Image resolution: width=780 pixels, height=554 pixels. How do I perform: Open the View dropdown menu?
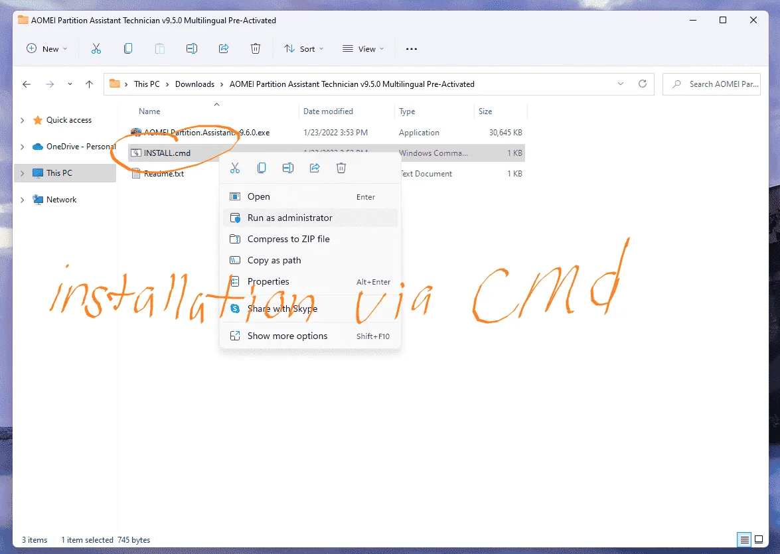[x=363, y=48]
